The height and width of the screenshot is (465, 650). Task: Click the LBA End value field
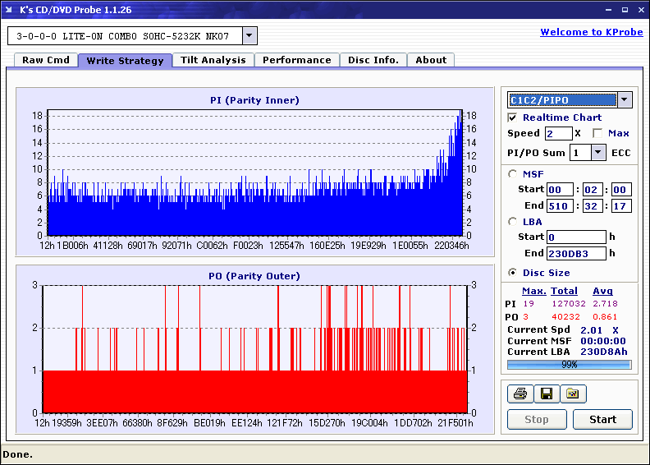click(x=577, y=253)
